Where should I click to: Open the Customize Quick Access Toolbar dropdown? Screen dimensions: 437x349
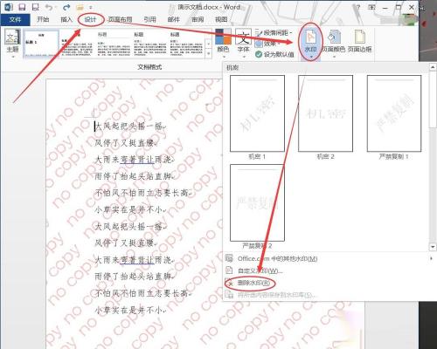(x=91, y=7)
